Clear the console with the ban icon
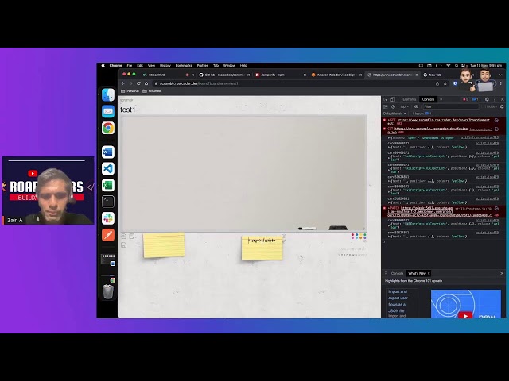The height and width of the screenshot is (381, 509). (393, 106)
